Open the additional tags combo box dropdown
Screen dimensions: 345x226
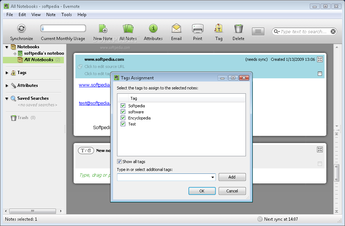(213, 177)
